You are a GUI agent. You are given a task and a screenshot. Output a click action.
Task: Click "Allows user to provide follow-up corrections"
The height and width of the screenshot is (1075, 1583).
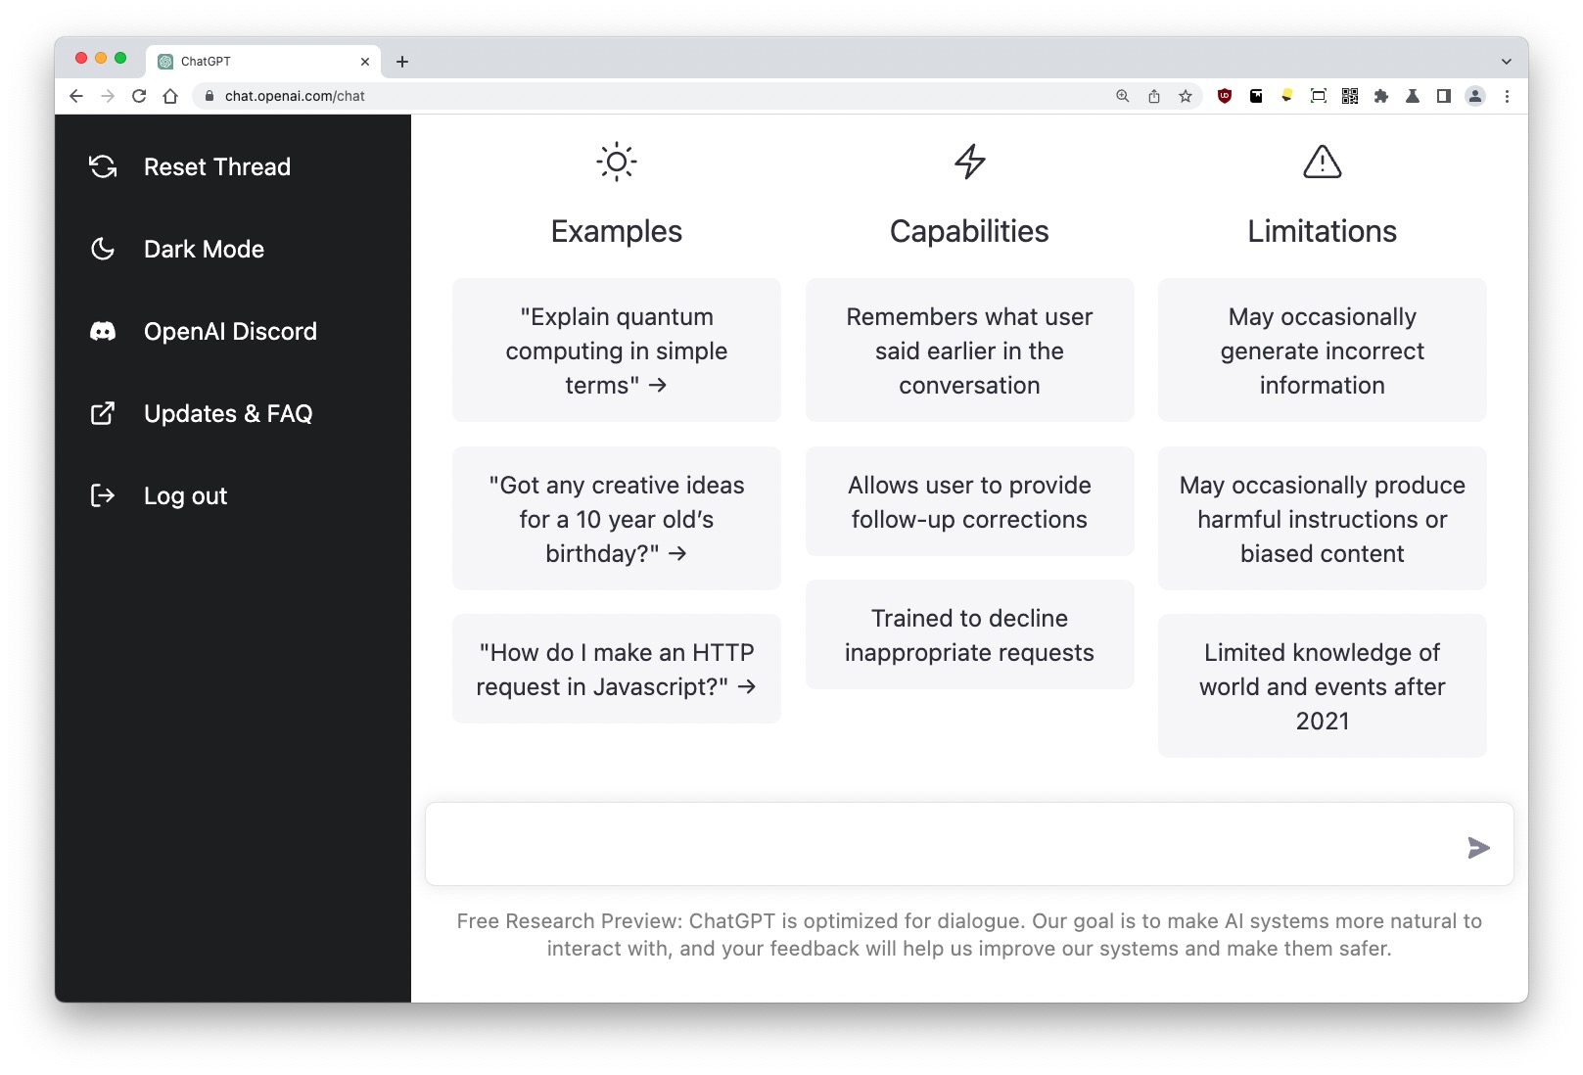[x=969, y=502]
